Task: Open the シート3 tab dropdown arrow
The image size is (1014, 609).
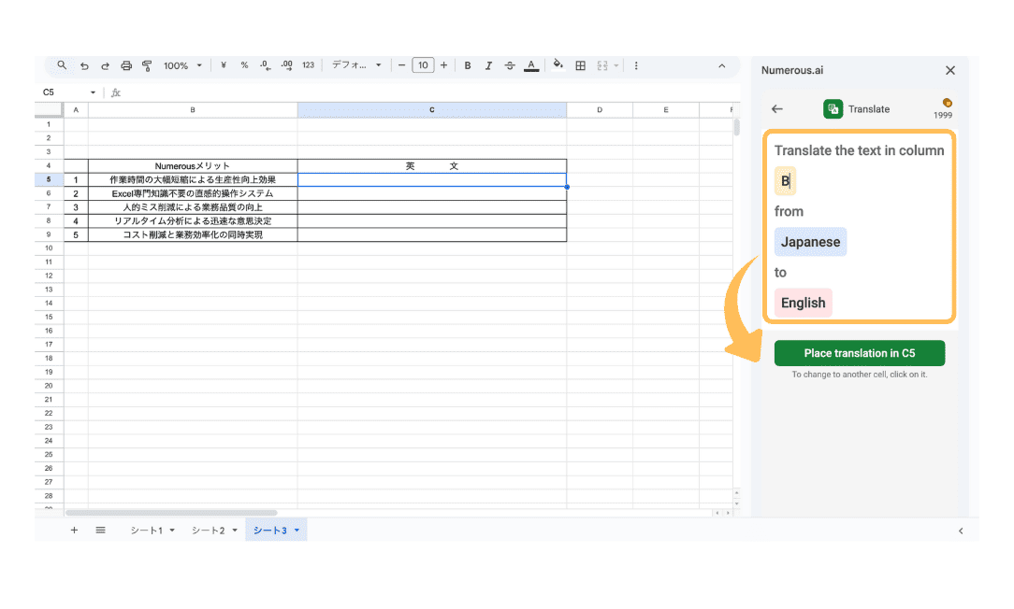Action: 297,531
